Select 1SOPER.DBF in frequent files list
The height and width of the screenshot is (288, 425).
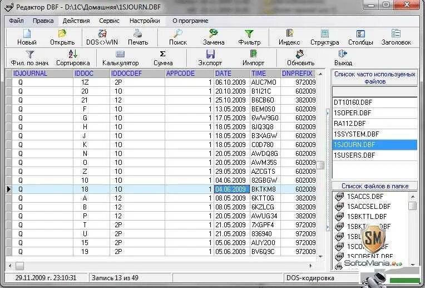pos(374,113)
